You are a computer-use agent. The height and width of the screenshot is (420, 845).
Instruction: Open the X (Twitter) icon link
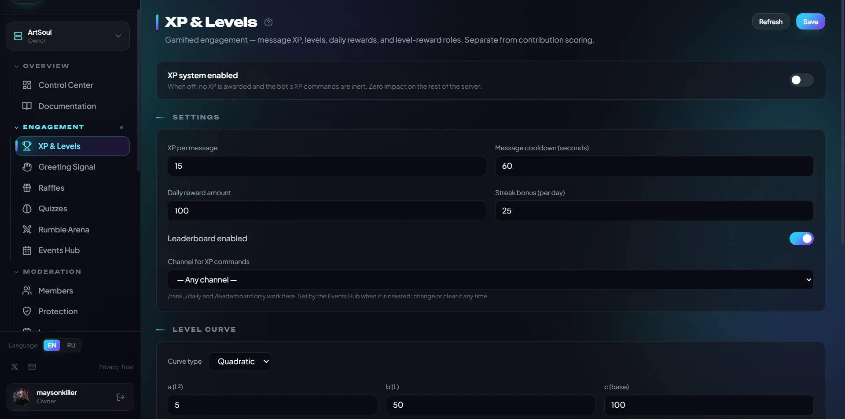[x=15, y=367]
